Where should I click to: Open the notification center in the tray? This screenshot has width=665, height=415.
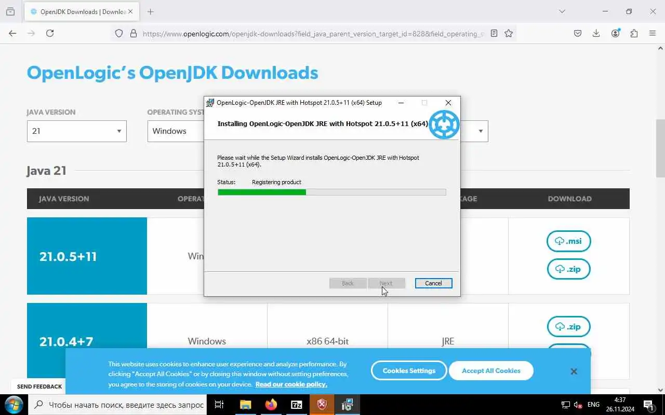pos(648,405)
